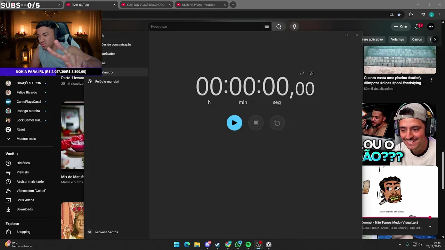
Task: Open WhatsApp from the taskbar
Action: point(238,244)
